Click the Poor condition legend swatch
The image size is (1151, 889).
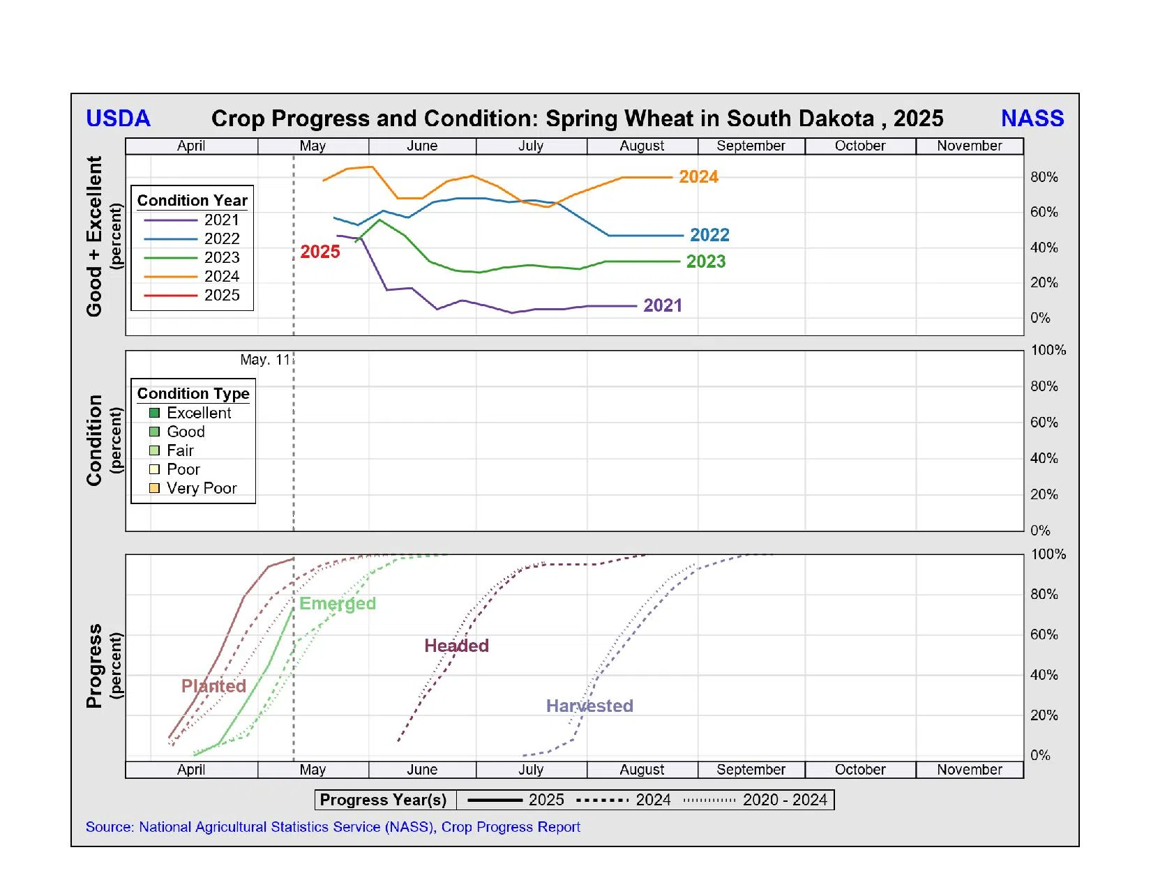(154, 469)
